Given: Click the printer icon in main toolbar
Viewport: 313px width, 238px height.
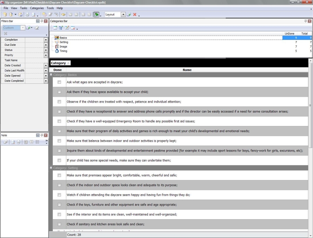Looking at the screenshot, I should click(x=27, y=14).
